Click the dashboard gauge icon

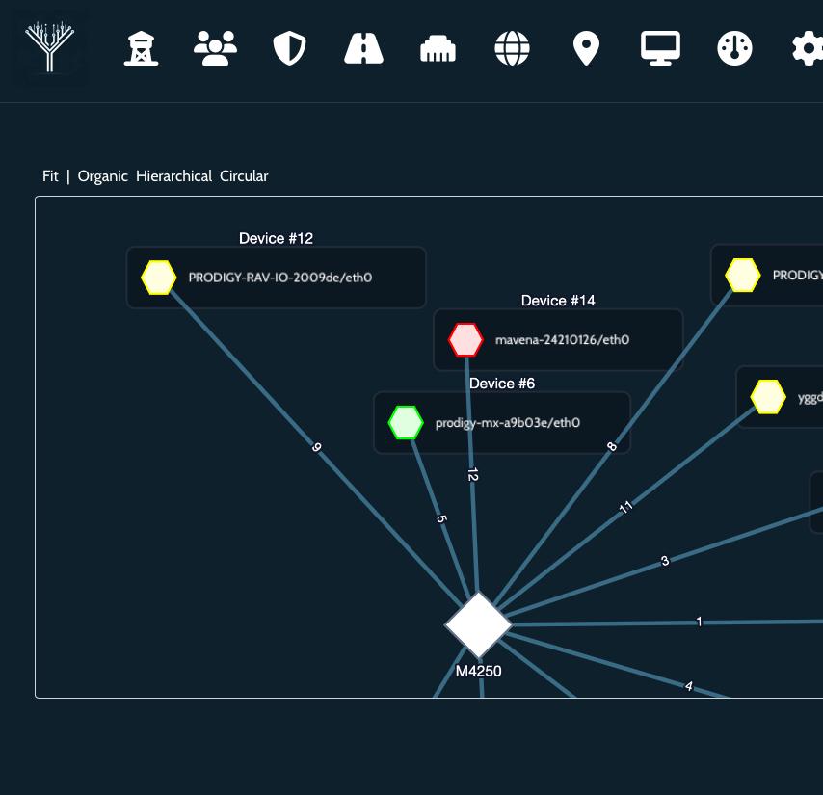[x=735, y=47]
